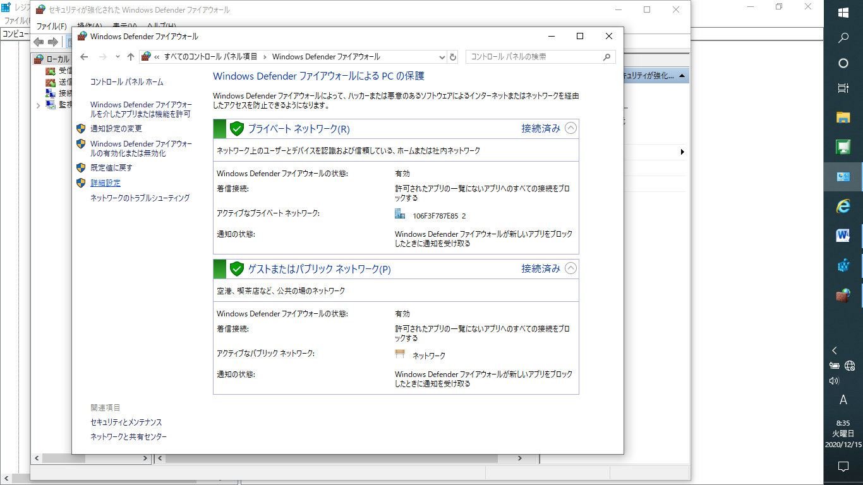The image size is (863, 485).
Task: Refresh the address bar location
Action: tap(453, 57)
